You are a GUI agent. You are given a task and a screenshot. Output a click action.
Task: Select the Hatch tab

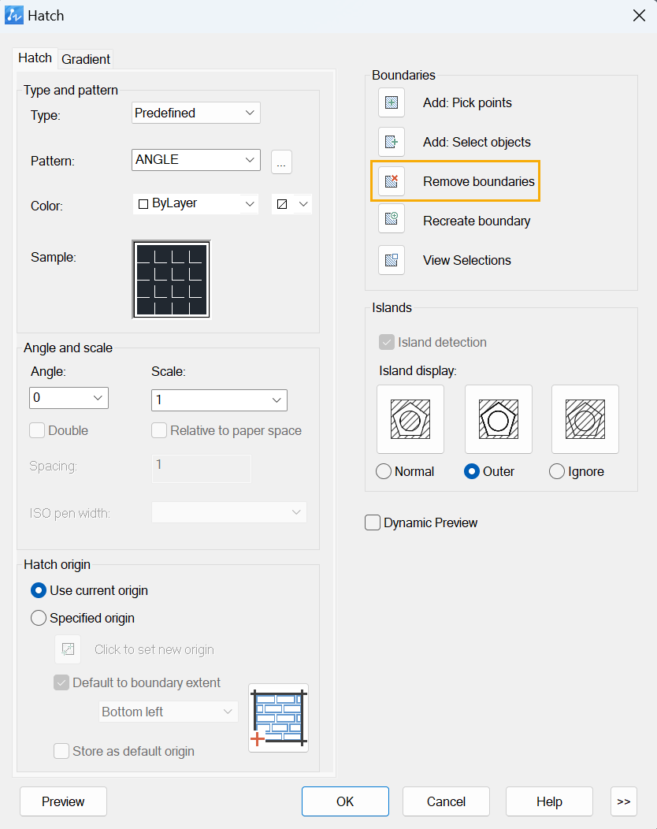[35, 58]
